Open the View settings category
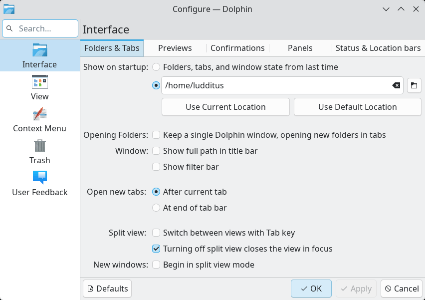The image size is (425, 300). pos(39,87)
